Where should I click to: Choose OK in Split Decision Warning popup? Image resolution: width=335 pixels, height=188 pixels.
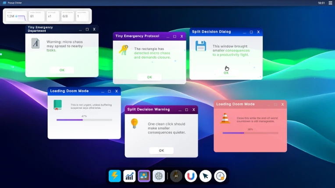(x=161, y=150)
